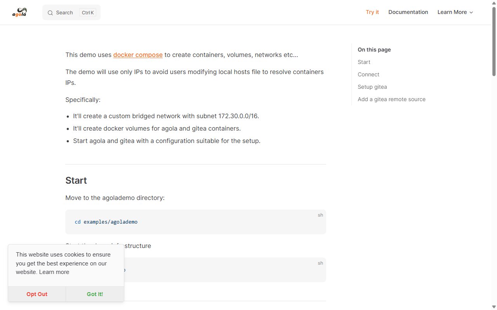Jump to Start in page outline
This screenshot has width=497, height=310.
[x=364, y=62]
